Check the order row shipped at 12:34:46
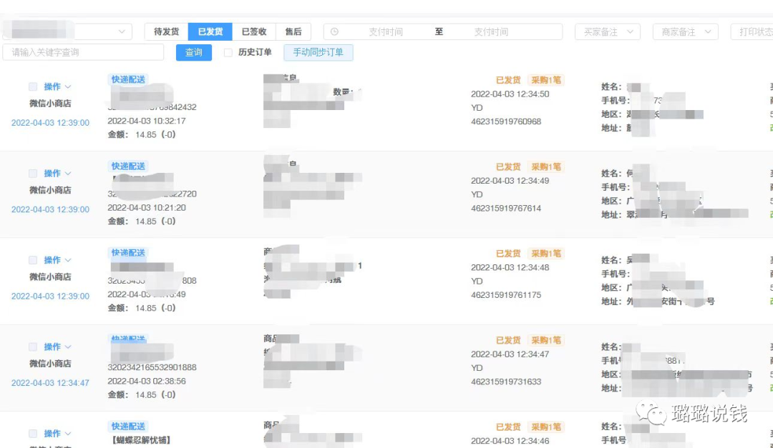The height and width of the screenshot is (448, 773). 32,433
